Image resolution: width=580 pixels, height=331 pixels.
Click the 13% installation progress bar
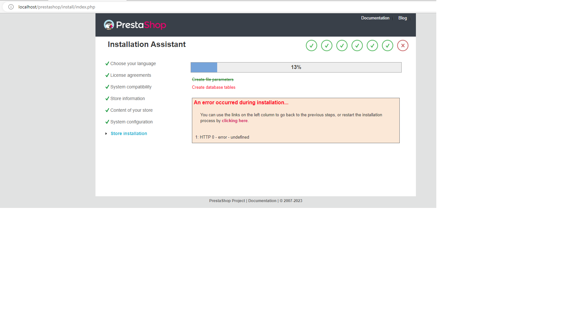[x=296, y=67]
